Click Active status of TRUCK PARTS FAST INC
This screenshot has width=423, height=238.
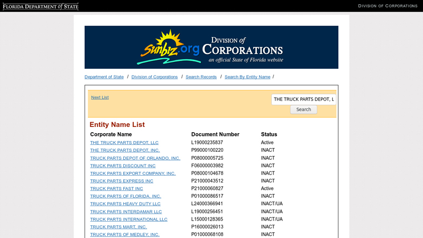pyautogui.click(x=267, y=188)
